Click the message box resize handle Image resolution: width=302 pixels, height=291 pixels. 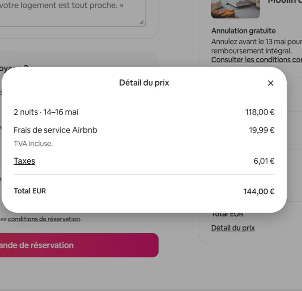142,22
